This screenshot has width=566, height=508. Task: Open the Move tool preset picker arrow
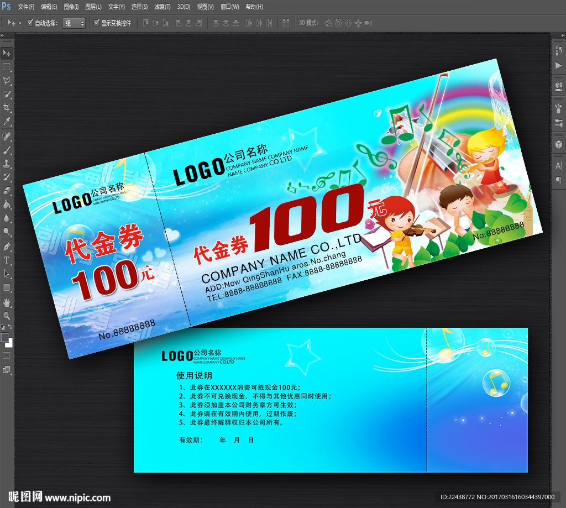tap(20, 23)
